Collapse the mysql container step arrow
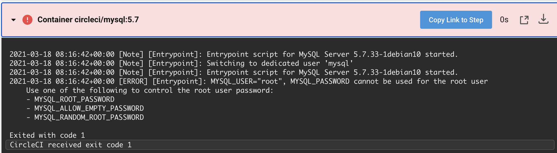 point(13,20)
